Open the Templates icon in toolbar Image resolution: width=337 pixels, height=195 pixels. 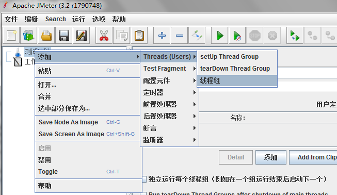29,36
